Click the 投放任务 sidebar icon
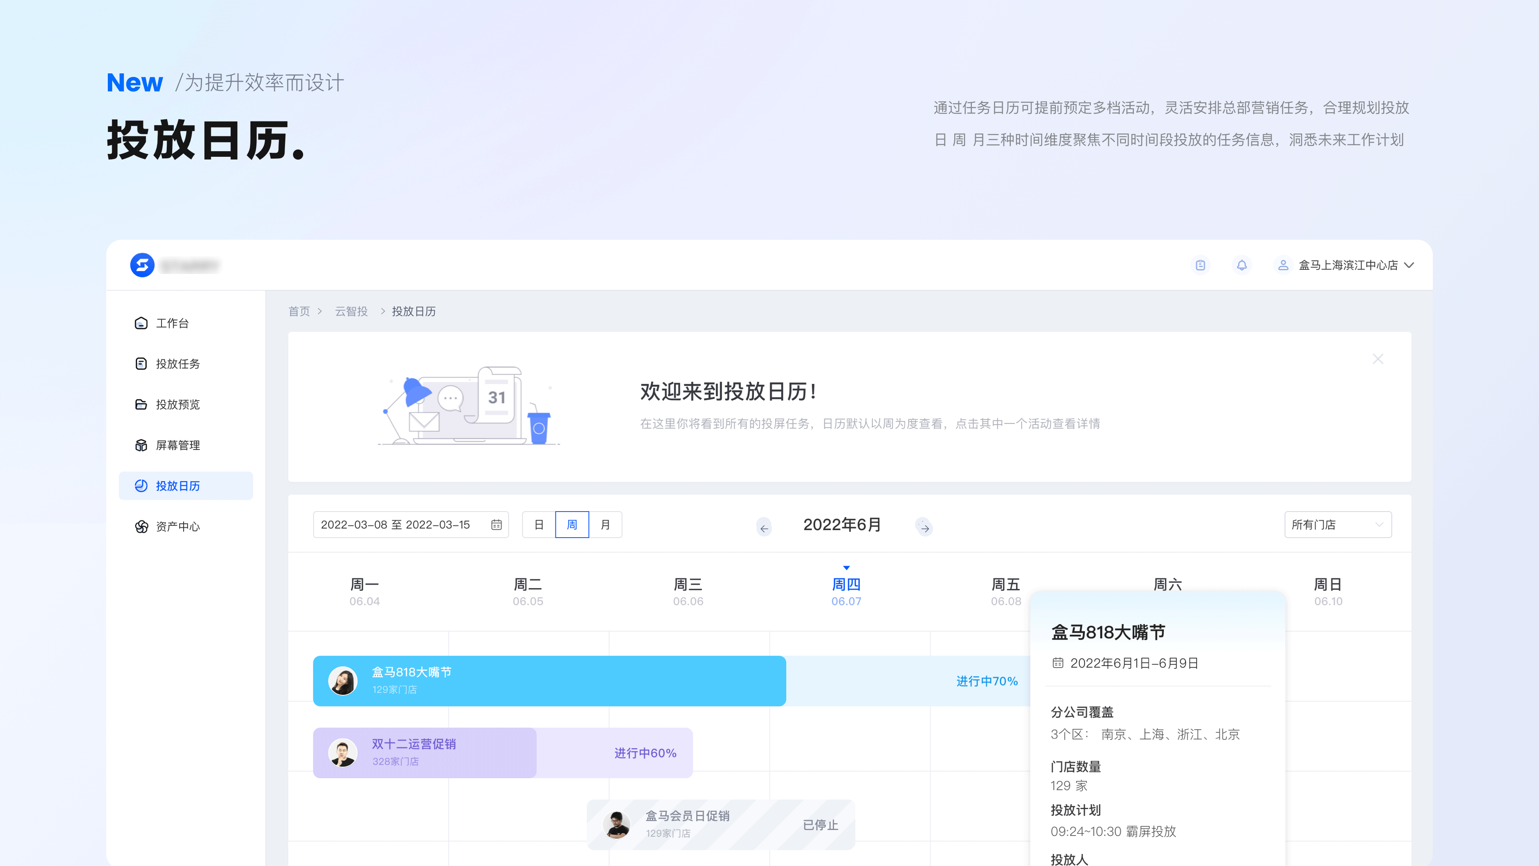The height and width of the screenshot is (866, 1539). (141, 363)
